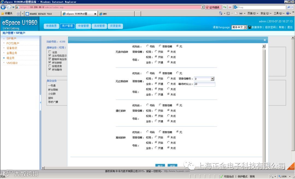Click the RSS feeds icon
This screenshot has width=295, height=179.
coord(228,14)
